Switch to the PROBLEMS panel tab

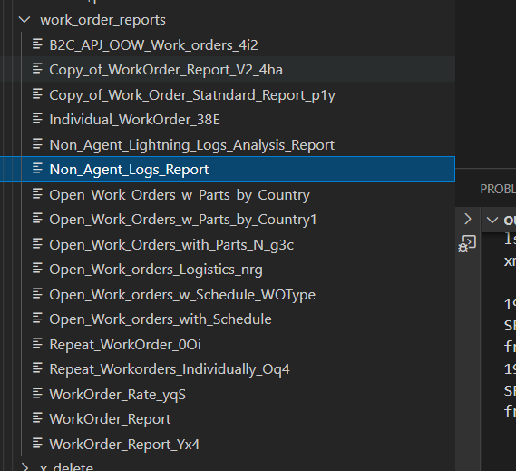(x=498, y=189)
